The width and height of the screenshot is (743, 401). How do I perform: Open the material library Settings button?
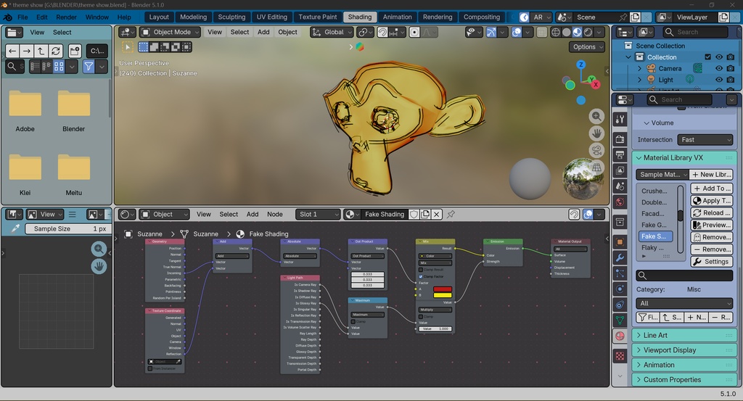pyautogui.click(x=712, y=262)
